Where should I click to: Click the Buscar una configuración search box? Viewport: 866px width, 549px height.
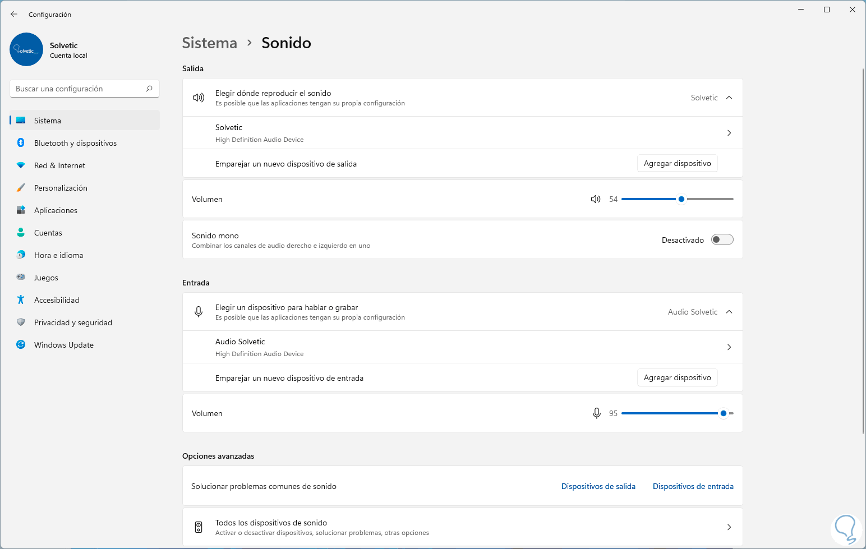pyautogui.click(x=79, y=89)
